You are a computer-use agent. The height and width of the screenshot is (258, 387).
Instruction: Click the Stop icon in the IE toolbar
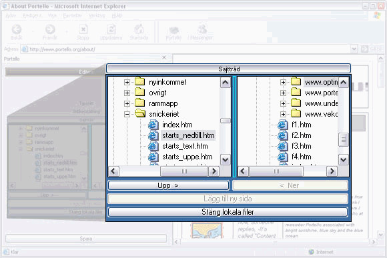coord(83,29)
